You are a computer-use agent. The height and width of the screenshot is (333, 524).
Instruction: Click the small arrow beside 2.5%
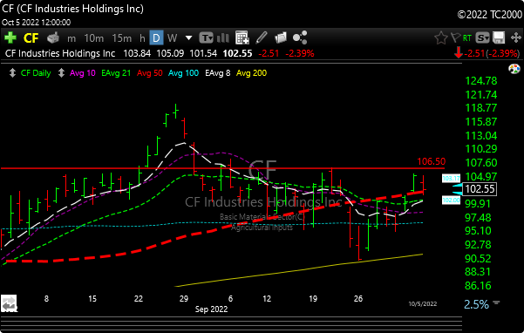pos(496,302)
